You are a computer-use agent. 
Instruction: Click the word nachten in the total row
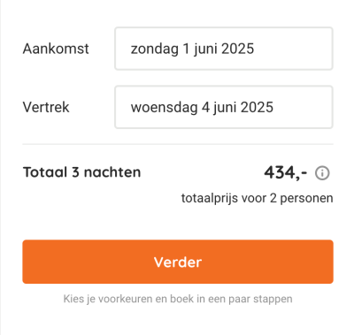point(112,172)
